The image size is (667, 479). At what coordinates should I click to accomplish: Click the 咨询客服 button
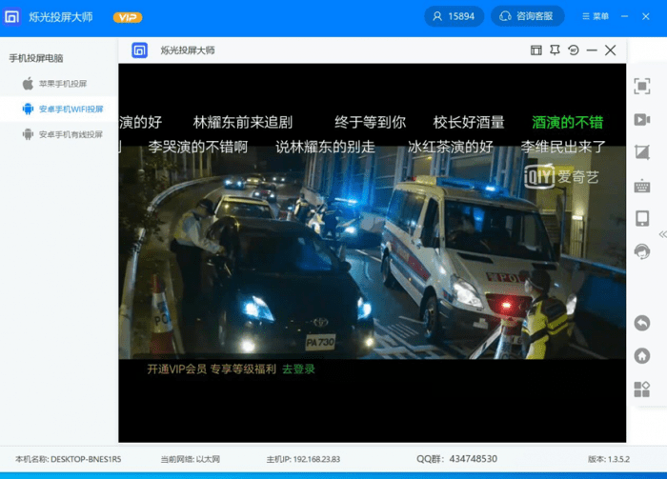[528, 16]
